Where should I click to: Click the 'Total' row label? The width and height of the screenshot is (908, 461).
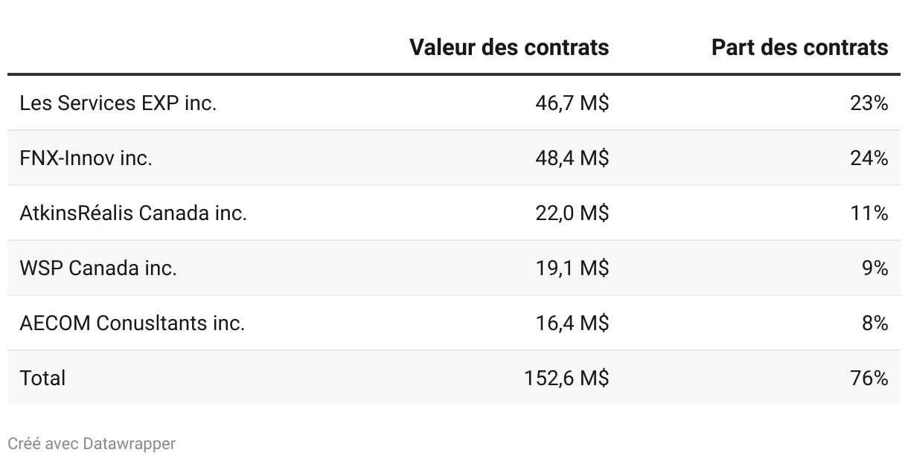[x=42, y=378]
